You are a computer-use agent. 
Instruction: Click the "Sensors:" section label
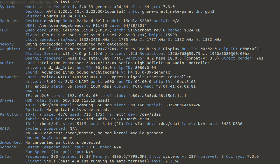[9, 147]
